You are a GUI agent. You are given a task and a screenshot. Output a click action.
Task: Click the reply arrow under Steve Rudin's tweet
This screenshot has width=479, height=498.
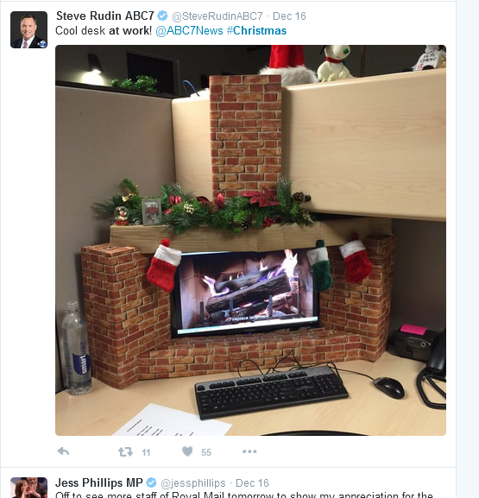[63, 451]
